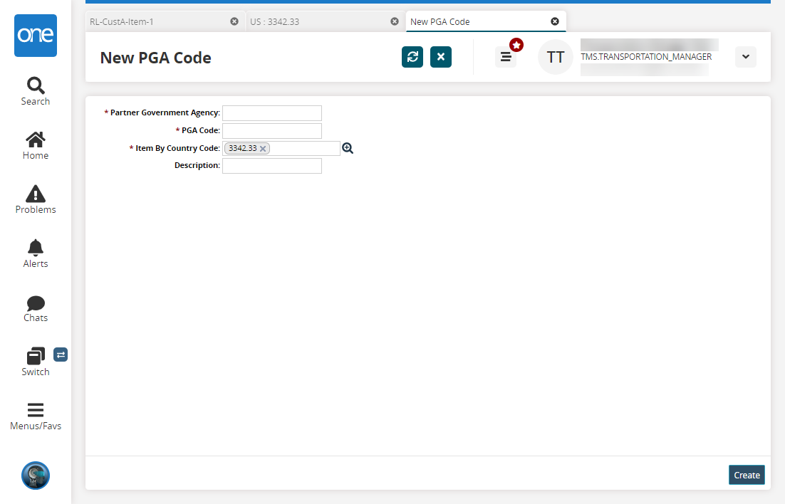Viewport: 785px width, 504px height.
Task: Open the Chats panel
Action: click(x=36, y=308)
